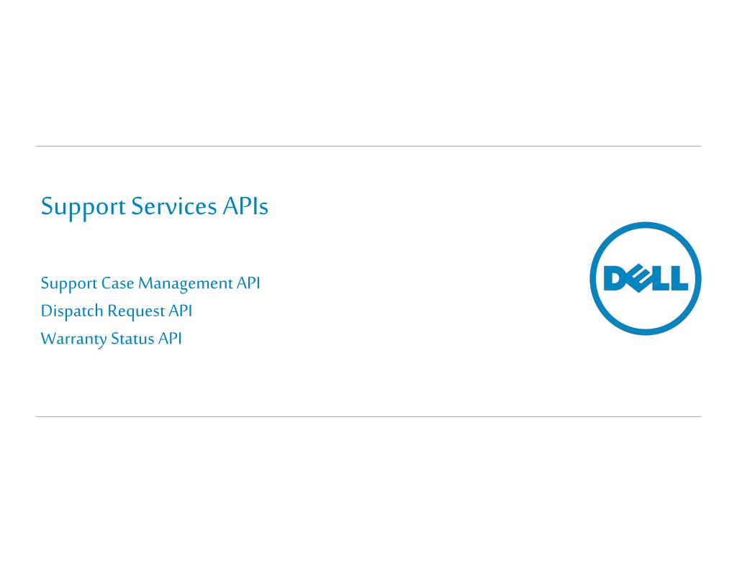Click the Dell logo
This screenshot has width=737, height=563.
(x=646, y=278)
